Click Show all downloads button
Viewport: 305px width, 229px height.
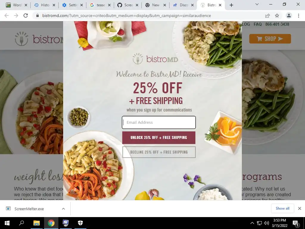(282, 208)
